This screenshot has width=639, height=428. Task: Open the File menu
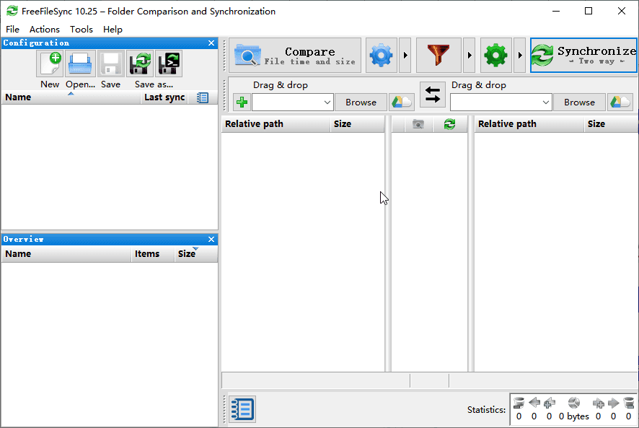click(x=13, y=30)
